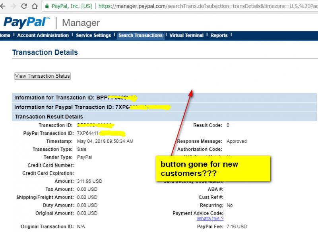Image resolution: width=318 pixels, height=232 pixels.
Task: Select Tax Amount value 0.00 USD
Action: click(x=87, y=189)
